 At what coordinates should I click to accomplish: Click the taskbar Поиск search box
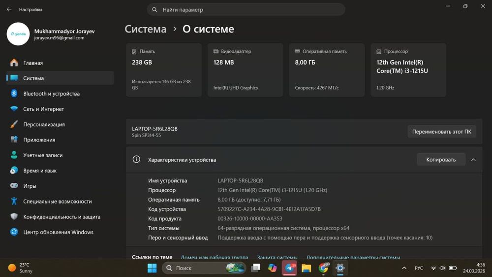(204, 268)
